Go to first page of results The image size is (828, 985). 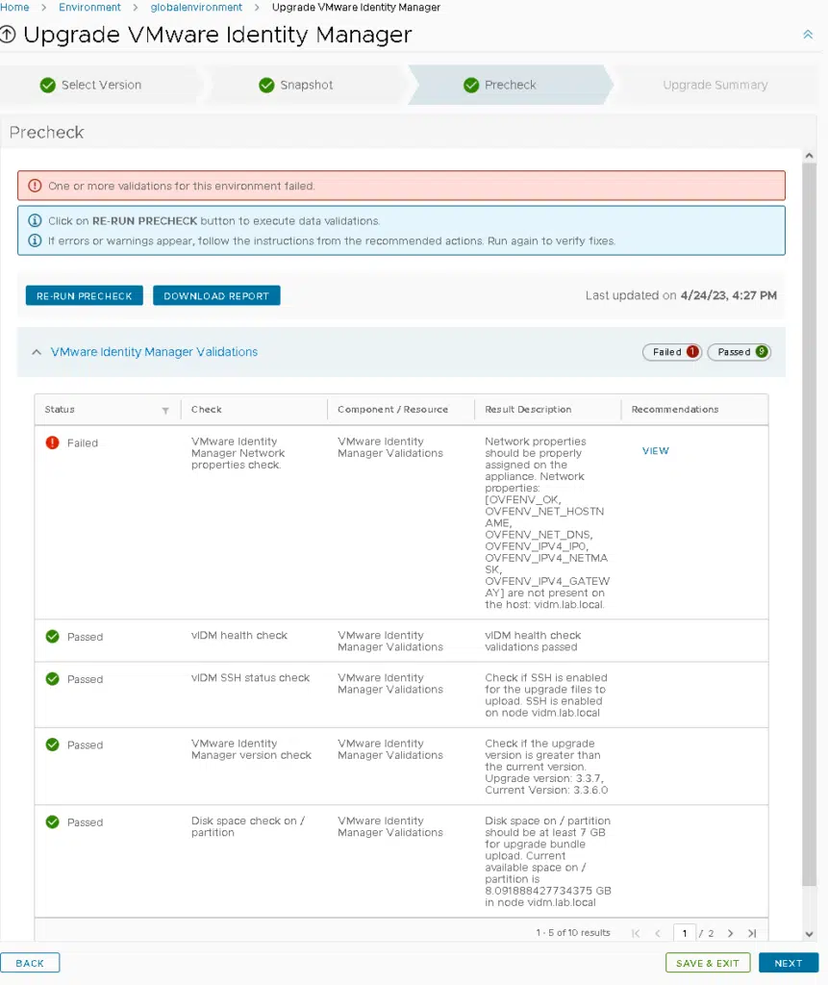[x=636, y=933]
